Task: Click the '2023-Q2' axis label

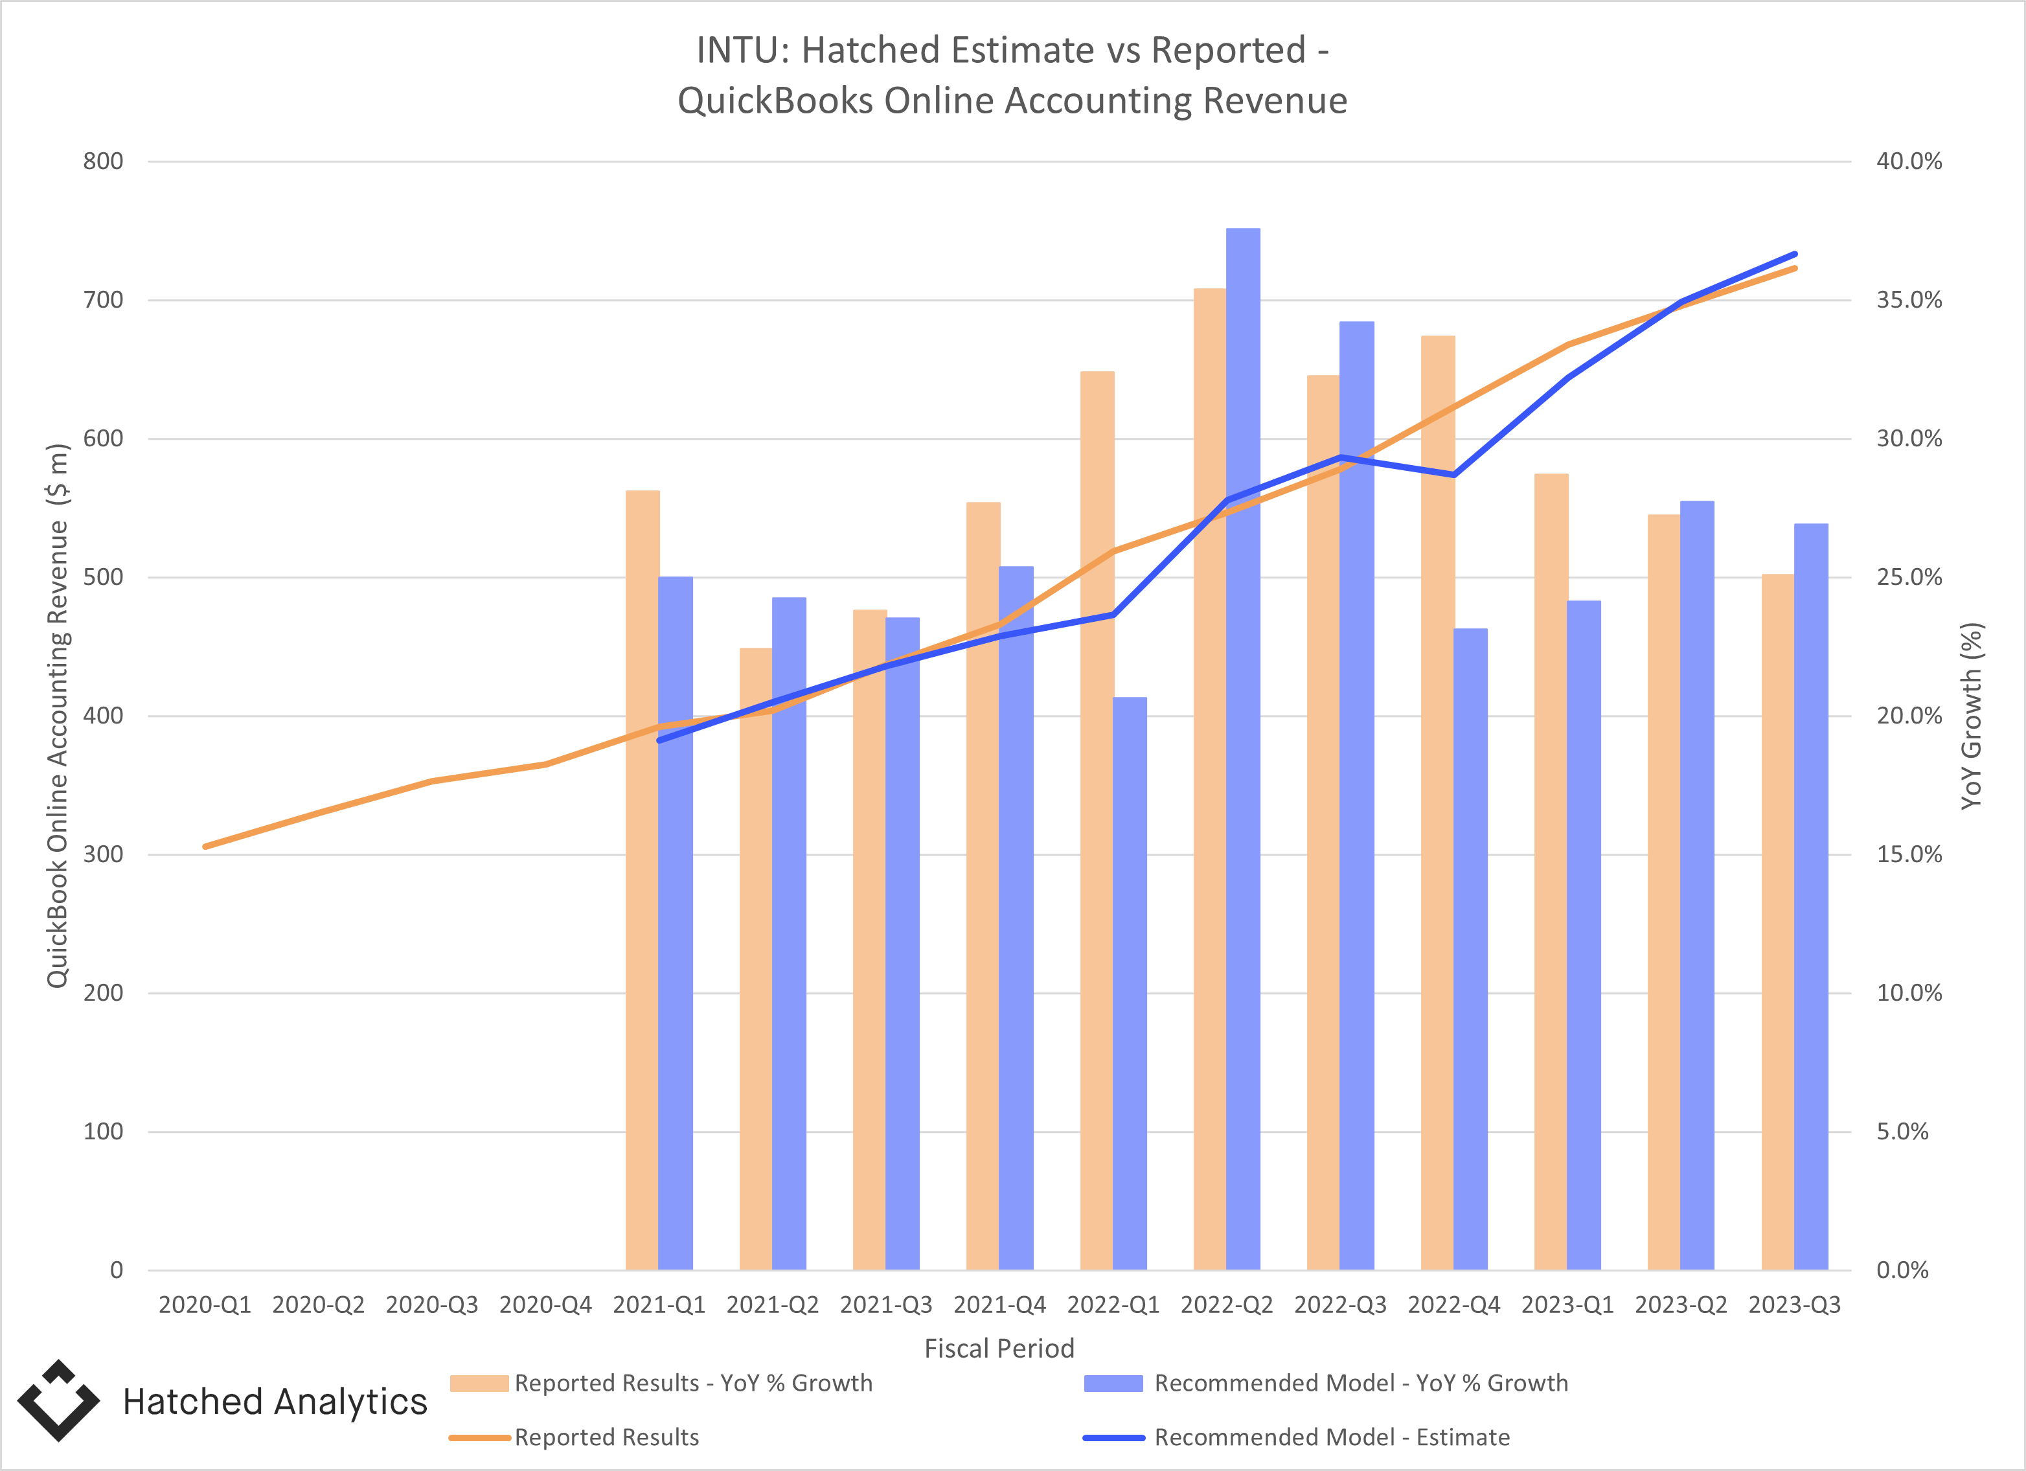Action: coord(1681,1305)
